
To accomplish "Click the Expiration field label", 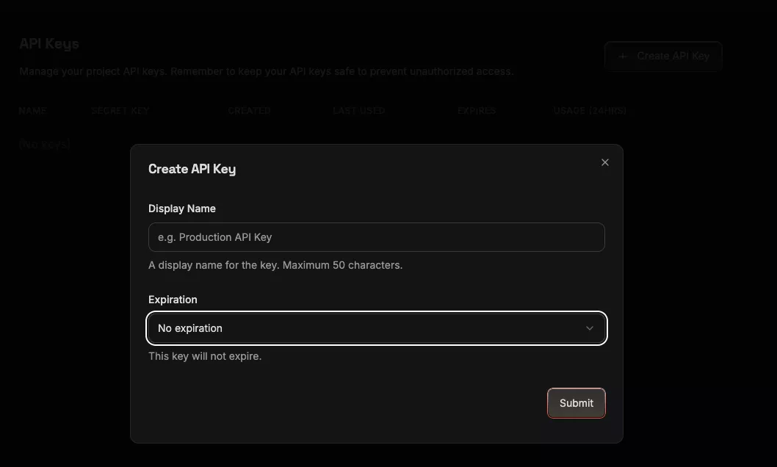I will point(173,300).
